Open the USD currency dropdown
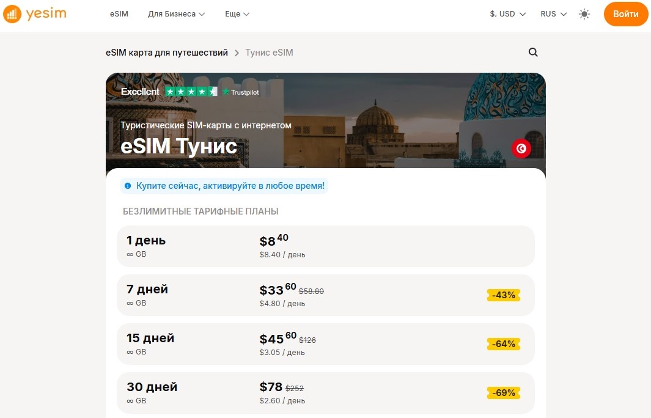The width and height of the screenshot is (651, 418). pos(507,13)
